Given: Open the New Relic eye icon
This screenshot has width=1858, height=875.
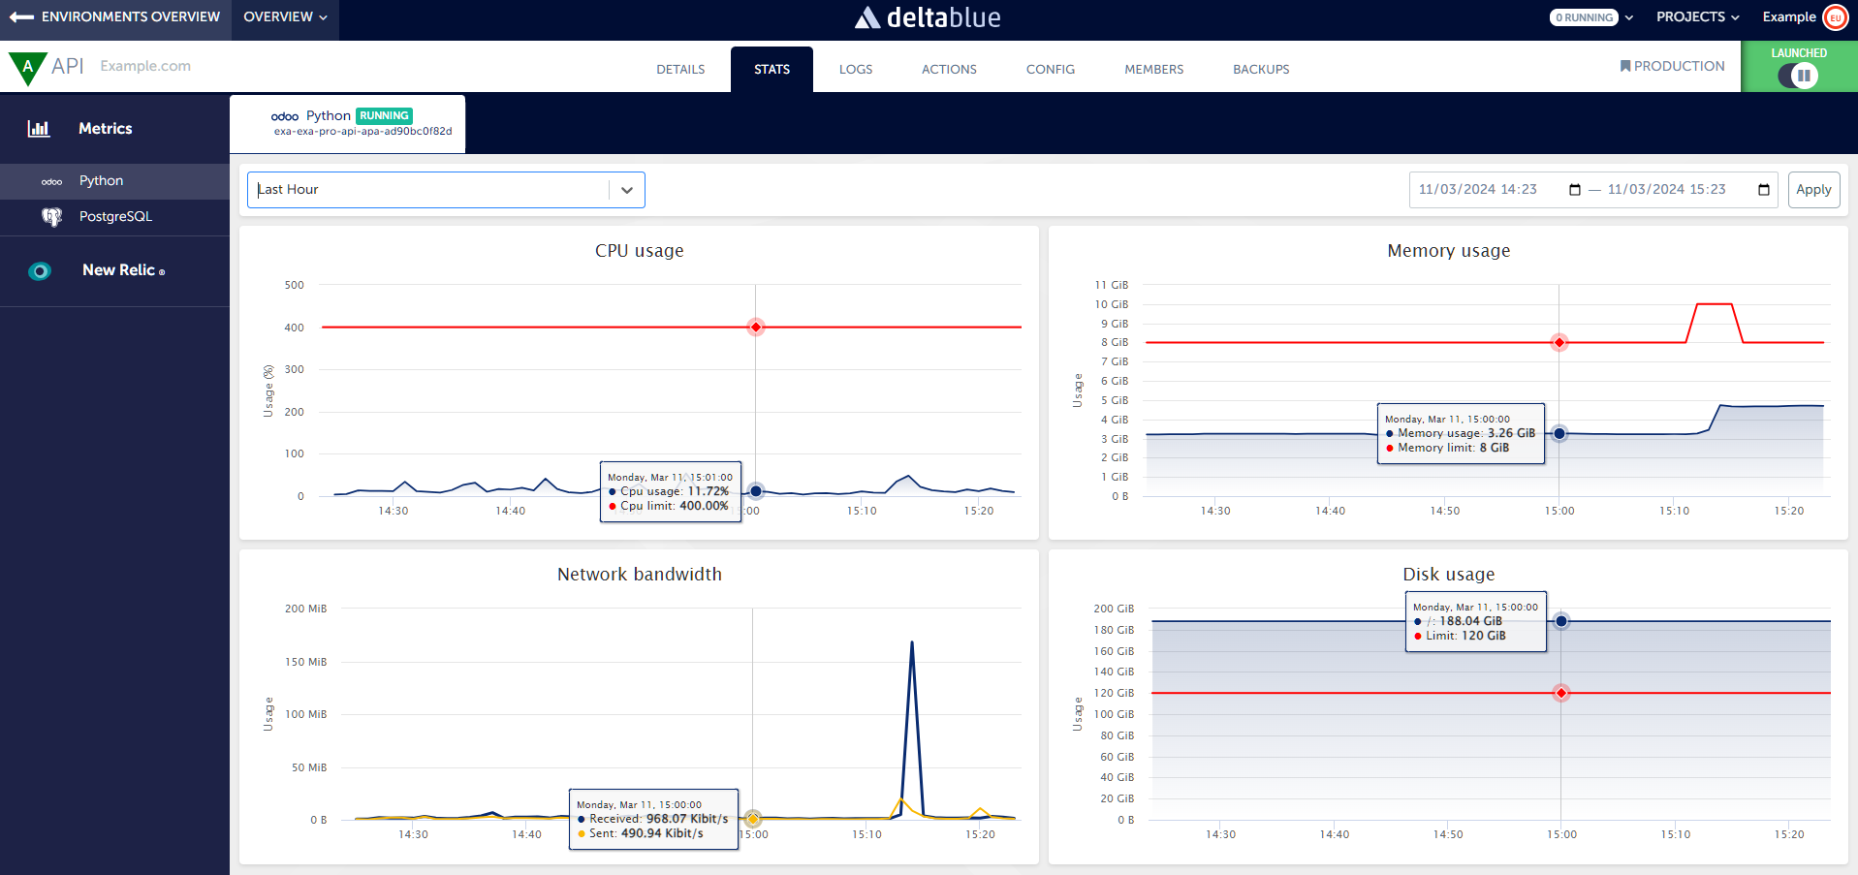Looking at the screenshot, I should click(40, 271).
